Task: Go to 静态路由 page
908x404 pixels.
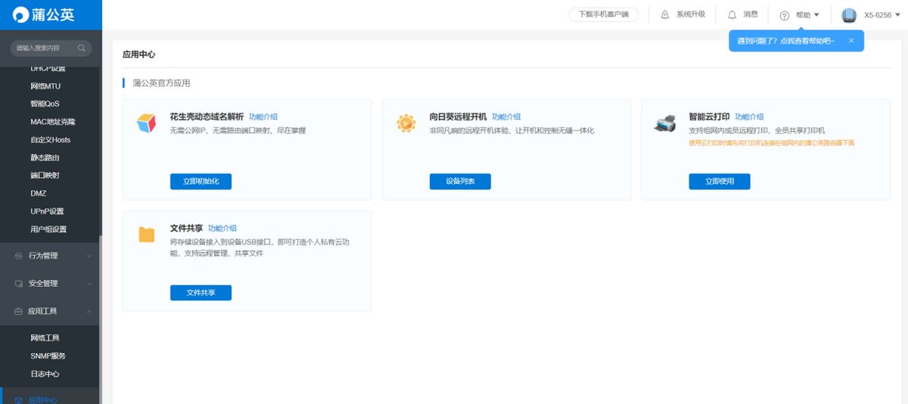Action: coord(45,158)
